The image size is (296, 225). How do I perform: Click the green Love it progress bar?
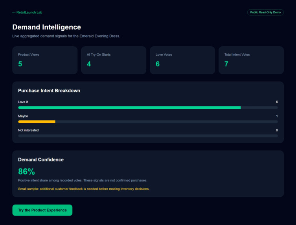tap(129, 108)
